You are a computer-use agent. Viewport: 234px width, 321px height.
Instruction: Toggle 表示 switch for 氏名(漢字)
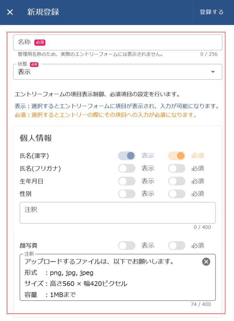click(x=127, y=156)
